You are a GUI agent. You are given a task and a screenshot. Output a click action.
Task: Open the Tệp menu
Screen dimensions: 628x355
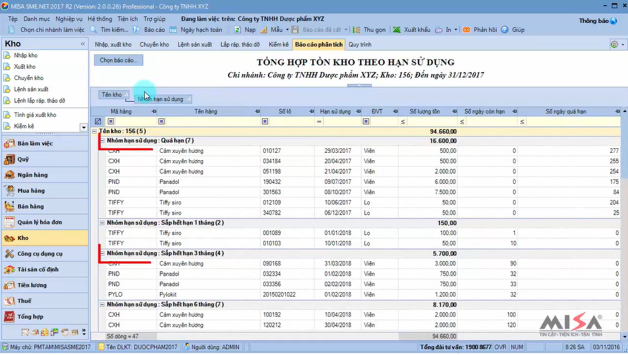point(13,19)
